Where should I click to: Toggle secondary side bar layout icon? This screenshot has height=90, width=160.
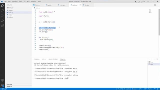tap(142, 1)
